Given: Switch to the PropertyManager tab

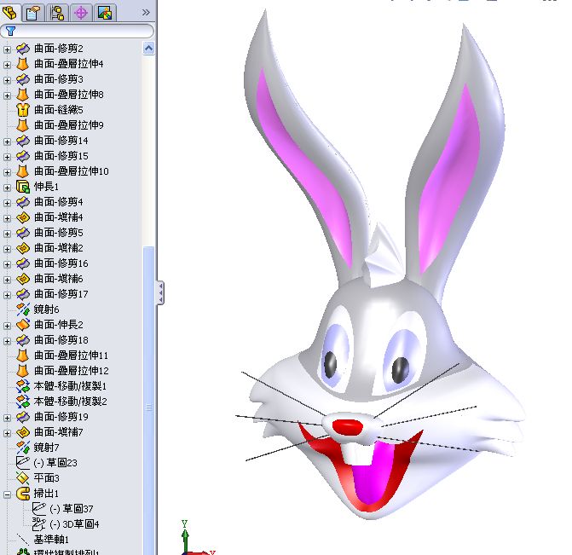Looking at the screenshot, I should [x=33, y=13].
